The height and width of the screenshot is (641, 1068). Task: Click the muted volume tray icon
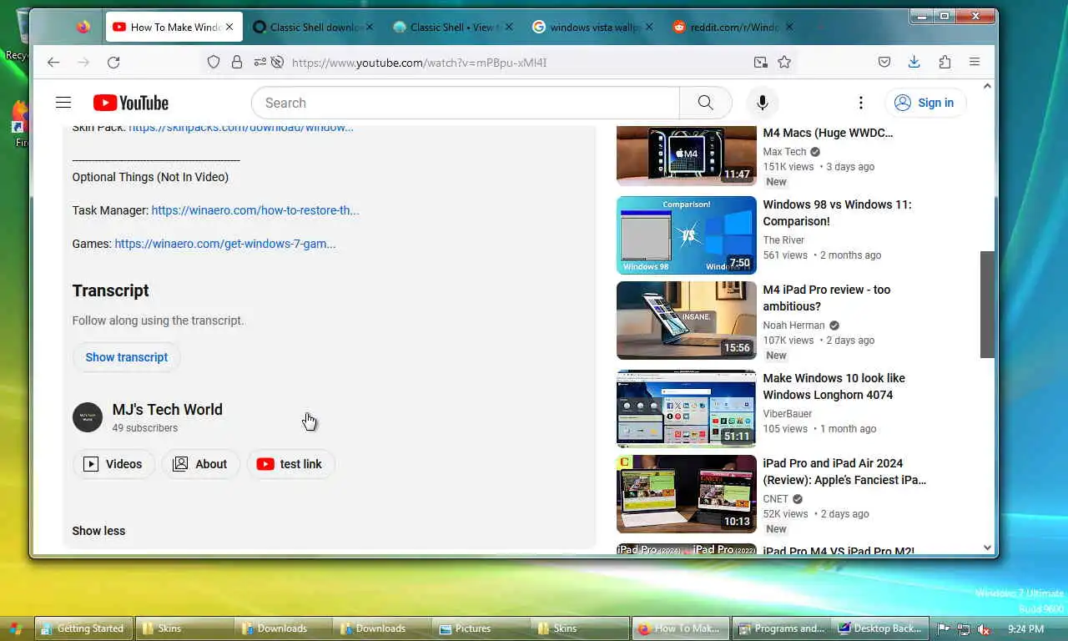(984, 629)
